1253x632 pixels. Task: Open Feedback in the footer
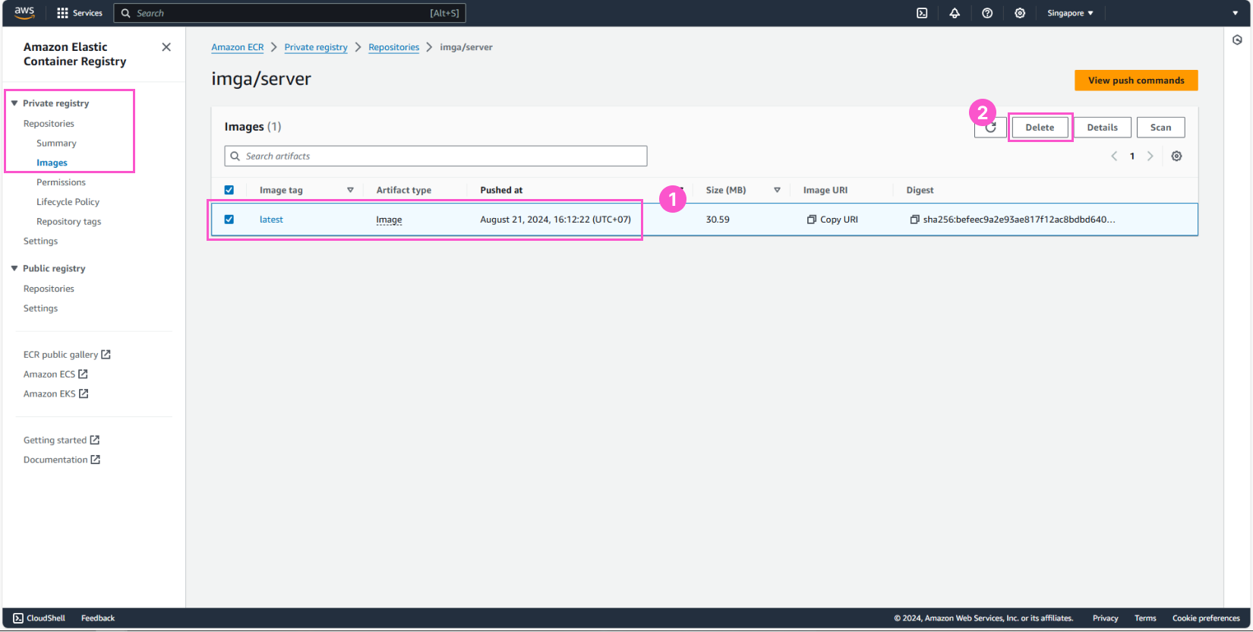98,618
